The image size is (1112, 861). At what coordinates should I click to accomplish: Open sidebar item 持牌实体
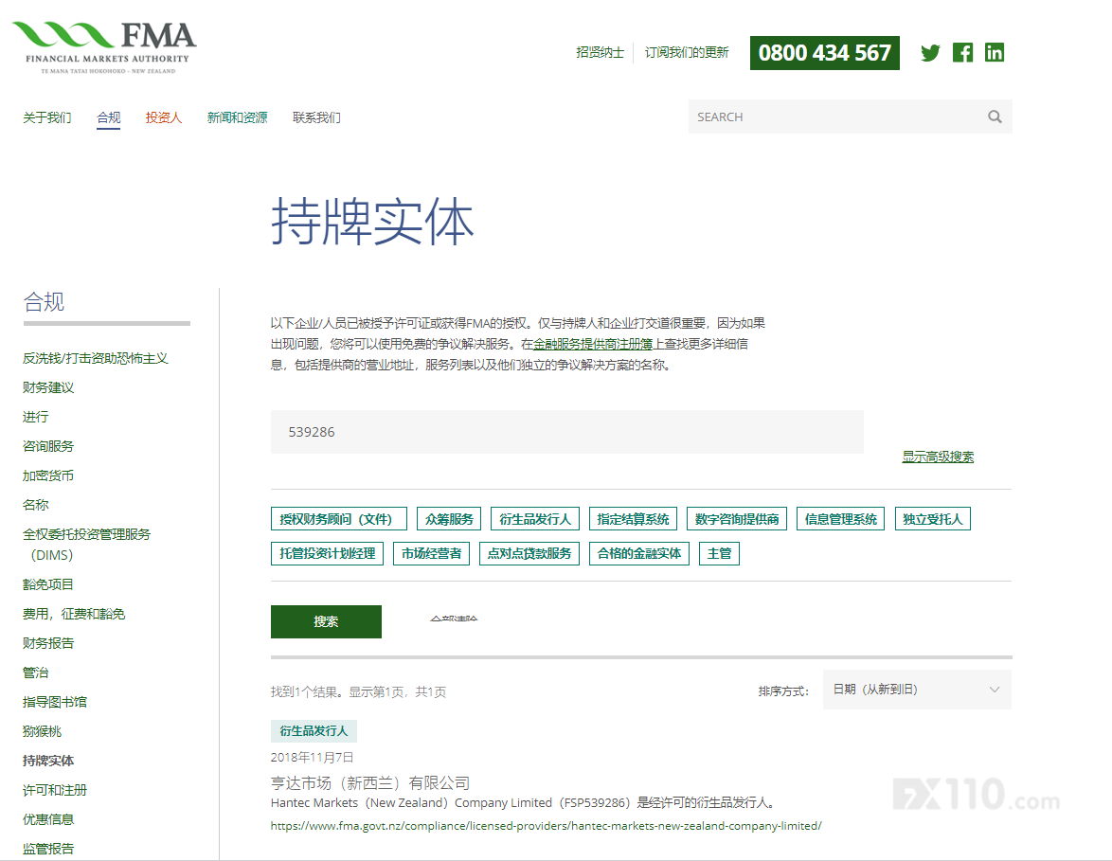(x=48, y=761)
